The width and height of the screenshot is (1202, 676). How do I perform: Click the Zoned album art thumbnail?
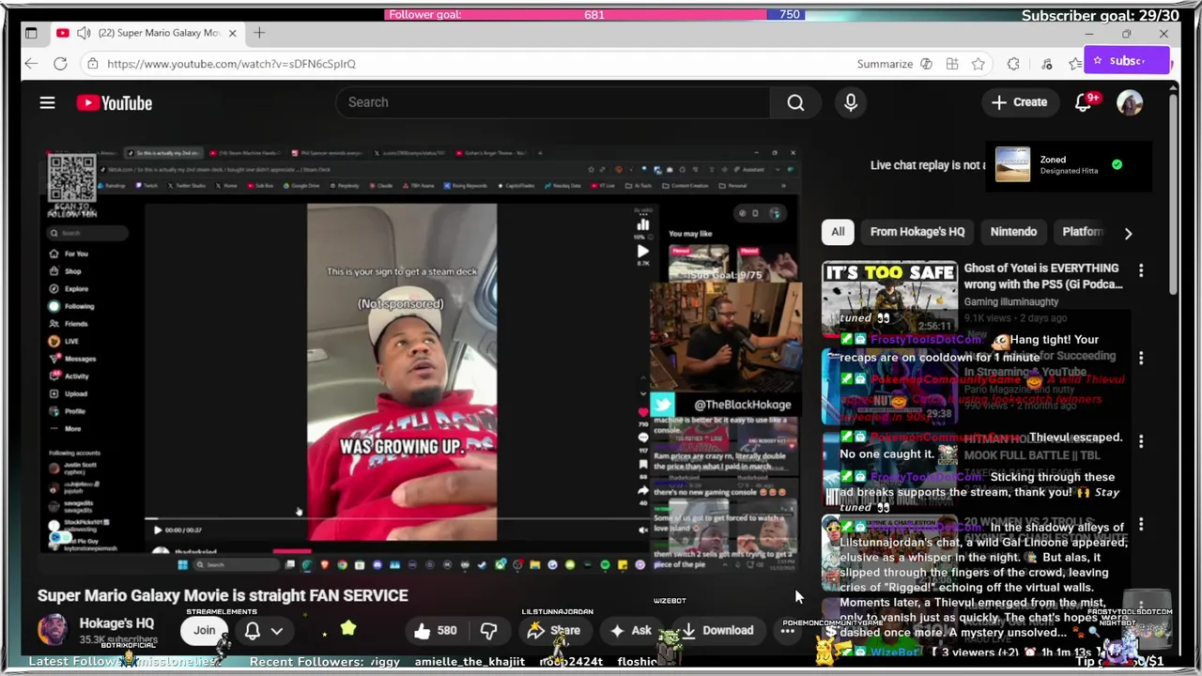[1012, 164]
